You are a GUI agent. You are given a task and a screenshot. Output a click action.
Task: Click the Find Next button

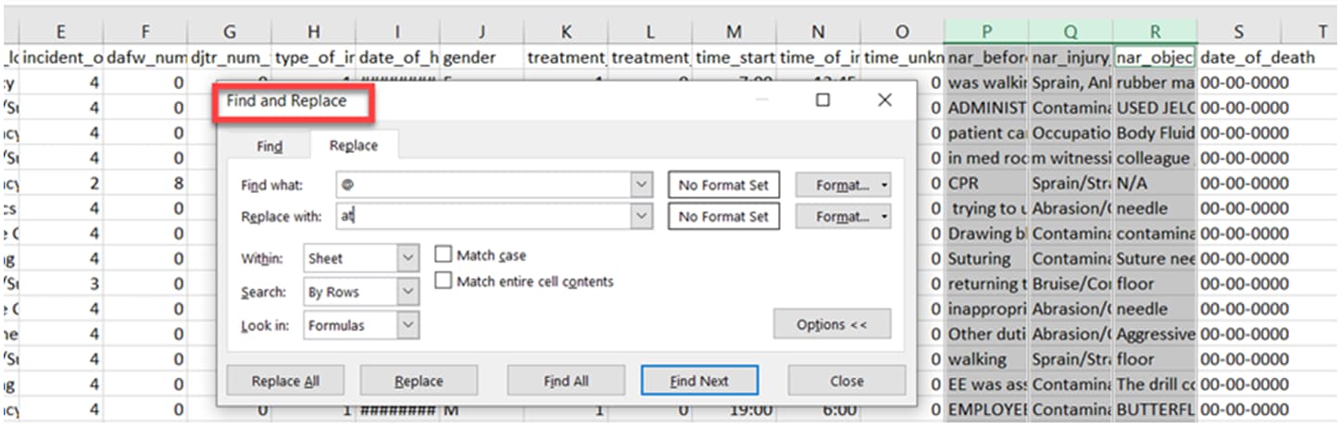(x=699, y=381)
